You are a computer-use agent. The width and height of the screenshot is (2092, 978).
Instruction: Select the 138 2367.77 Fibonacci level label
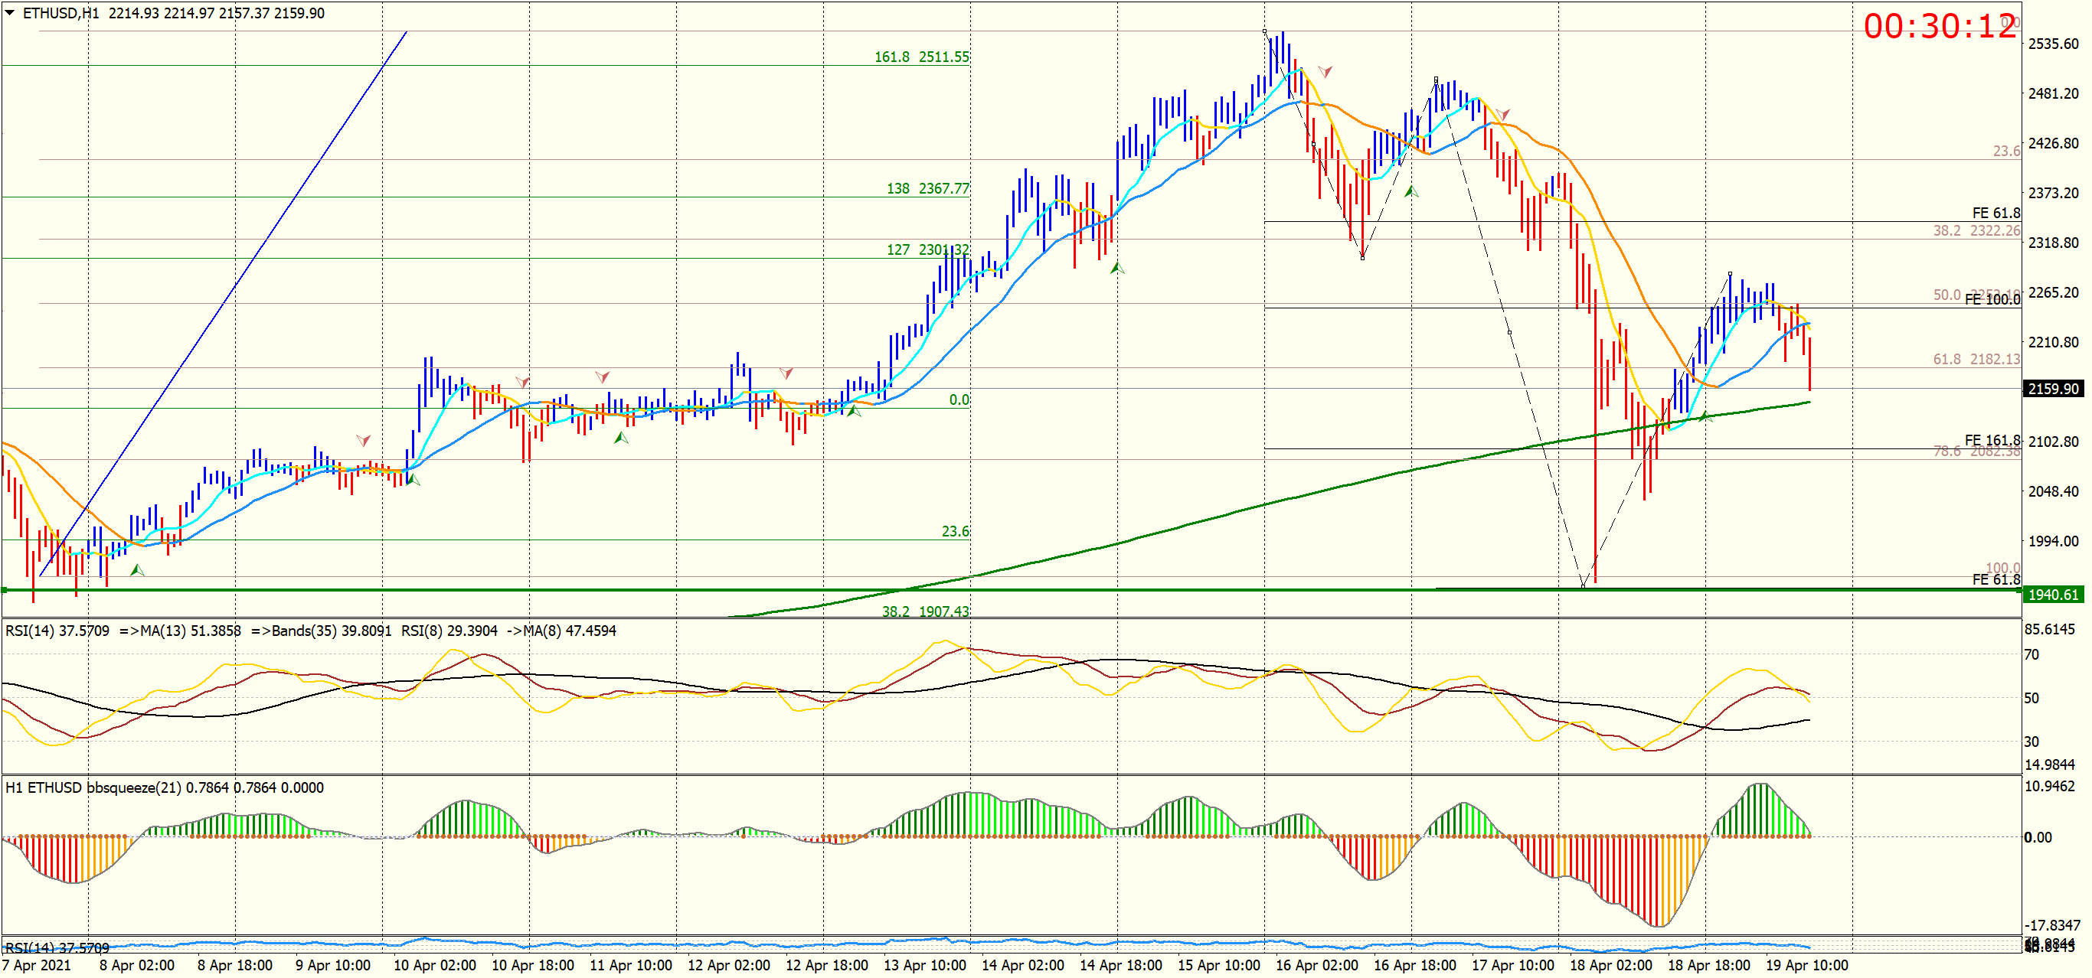[927, 188]
